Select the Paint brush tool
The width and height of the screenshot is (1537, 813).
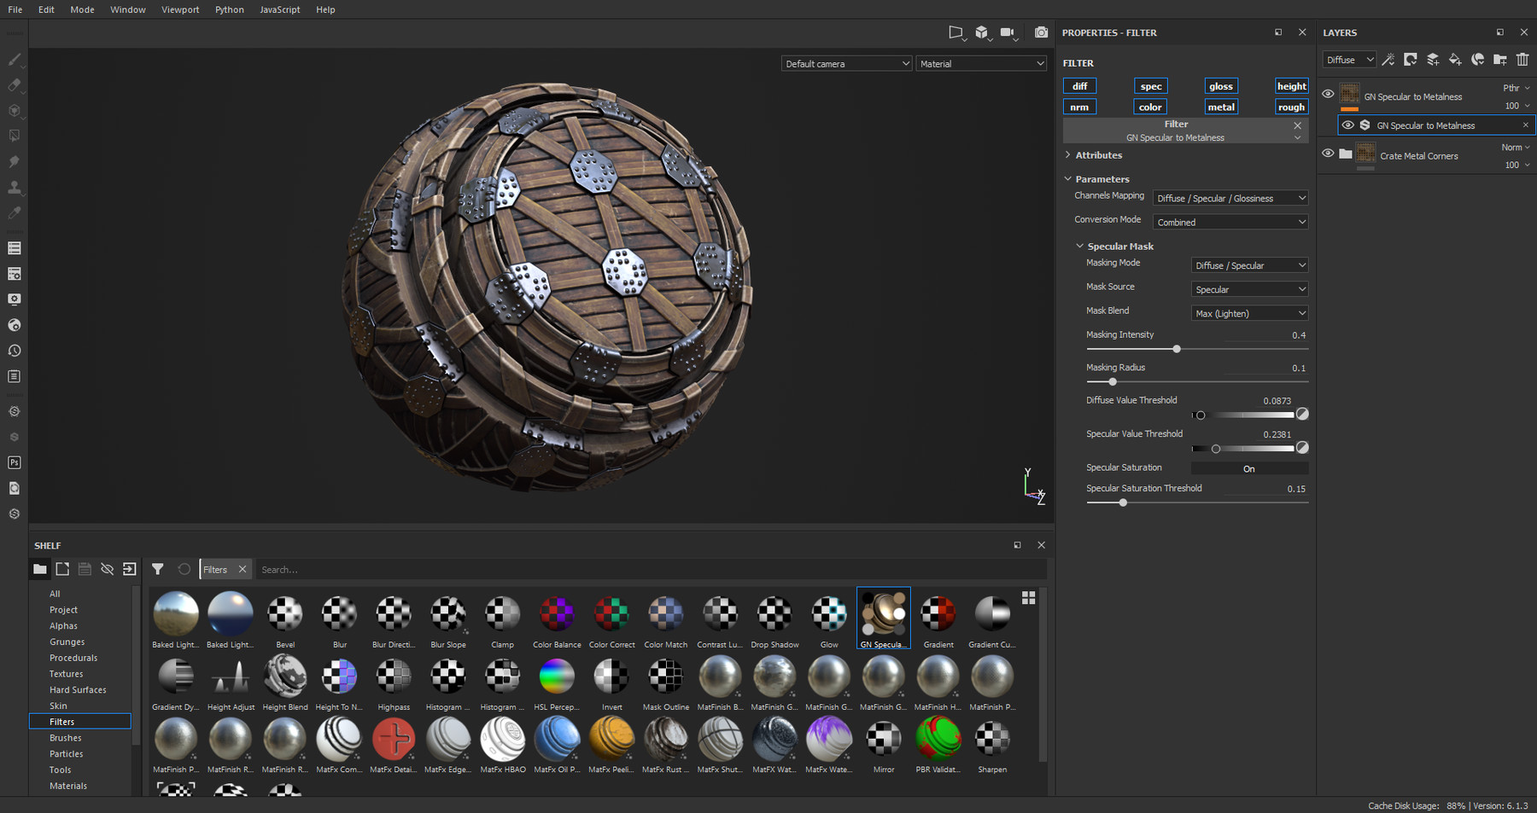coord(14,60)
